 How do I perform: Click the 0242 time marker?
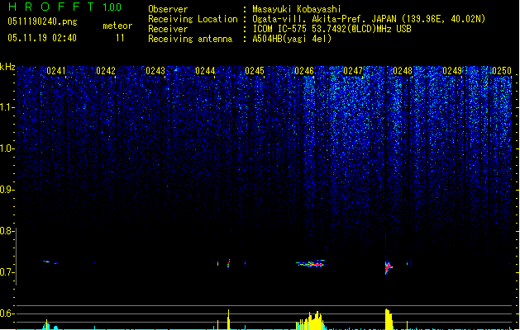pyautogui.click(x=106, y=71)
